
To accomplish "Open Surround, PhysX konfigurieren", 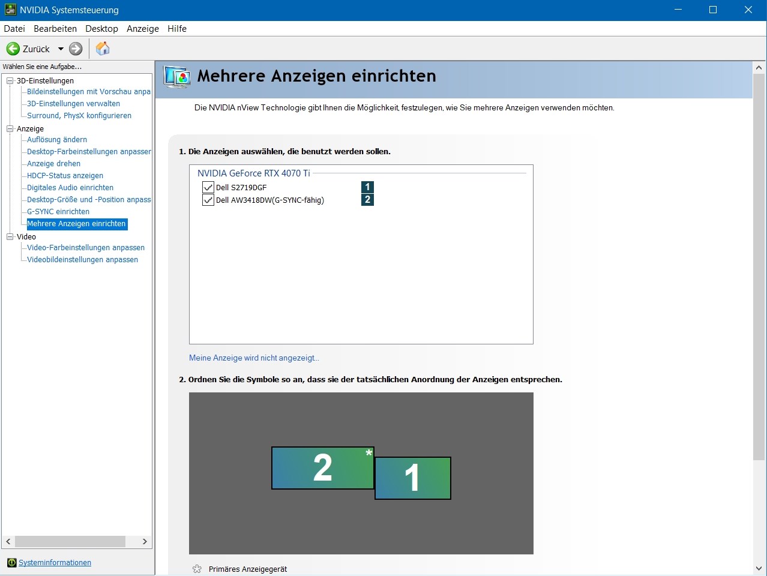I will point(79,116).
